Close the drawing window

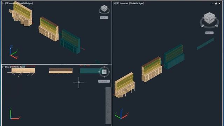219,3
